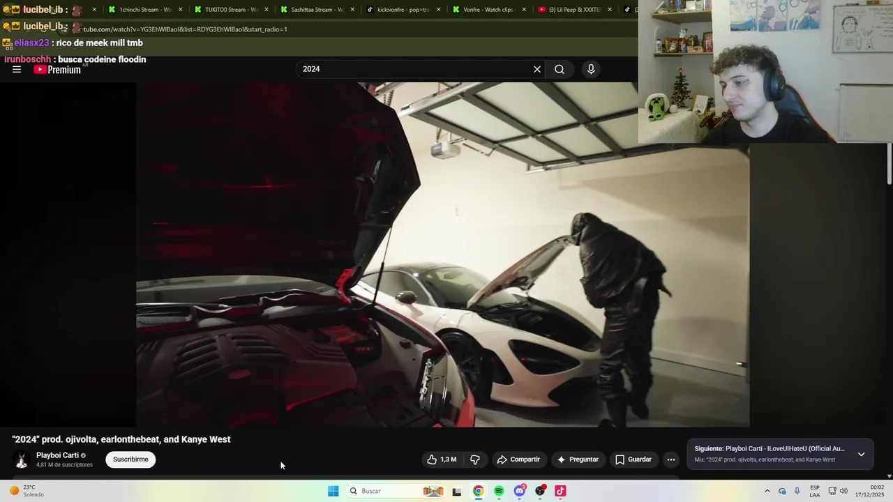
Task: Open volume control speaker icon
Action: click(843, 491)
